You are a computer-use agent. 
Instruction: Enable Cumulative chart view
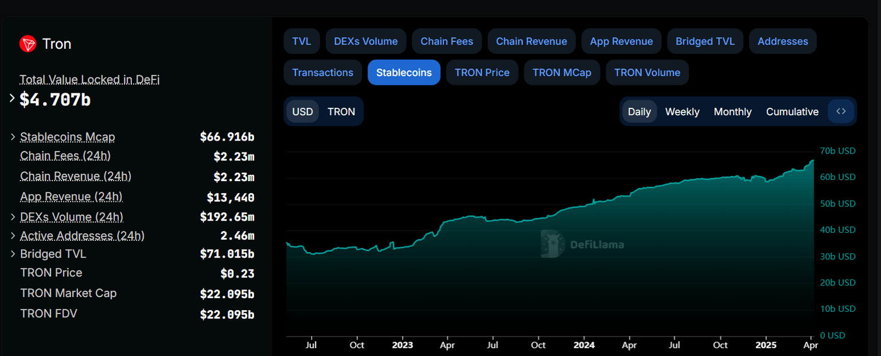coord(792,111)
